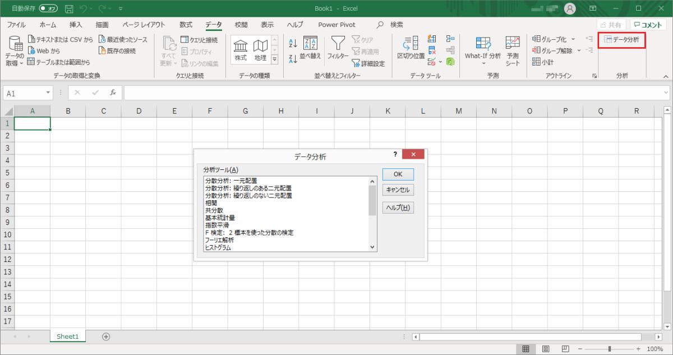Select テーブルまたは範囲から option
The image size is (673, 355).
[58, 62]
